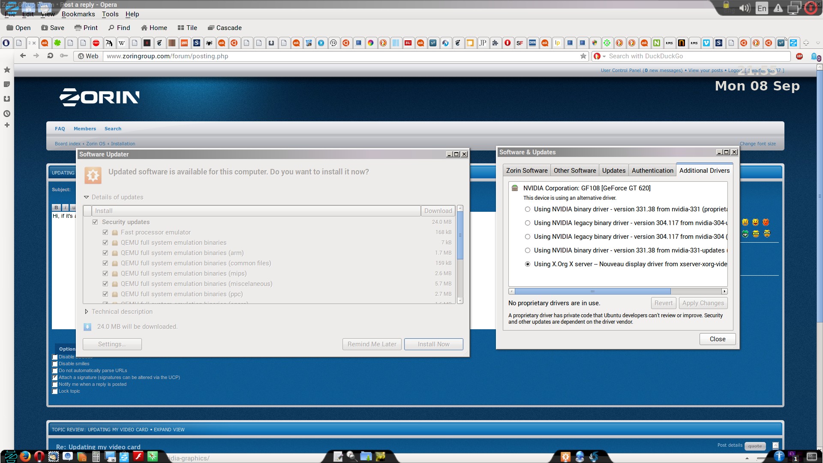Open the forum FAQ link
Viewport: 823px width, 463px height.
[60, 129]
